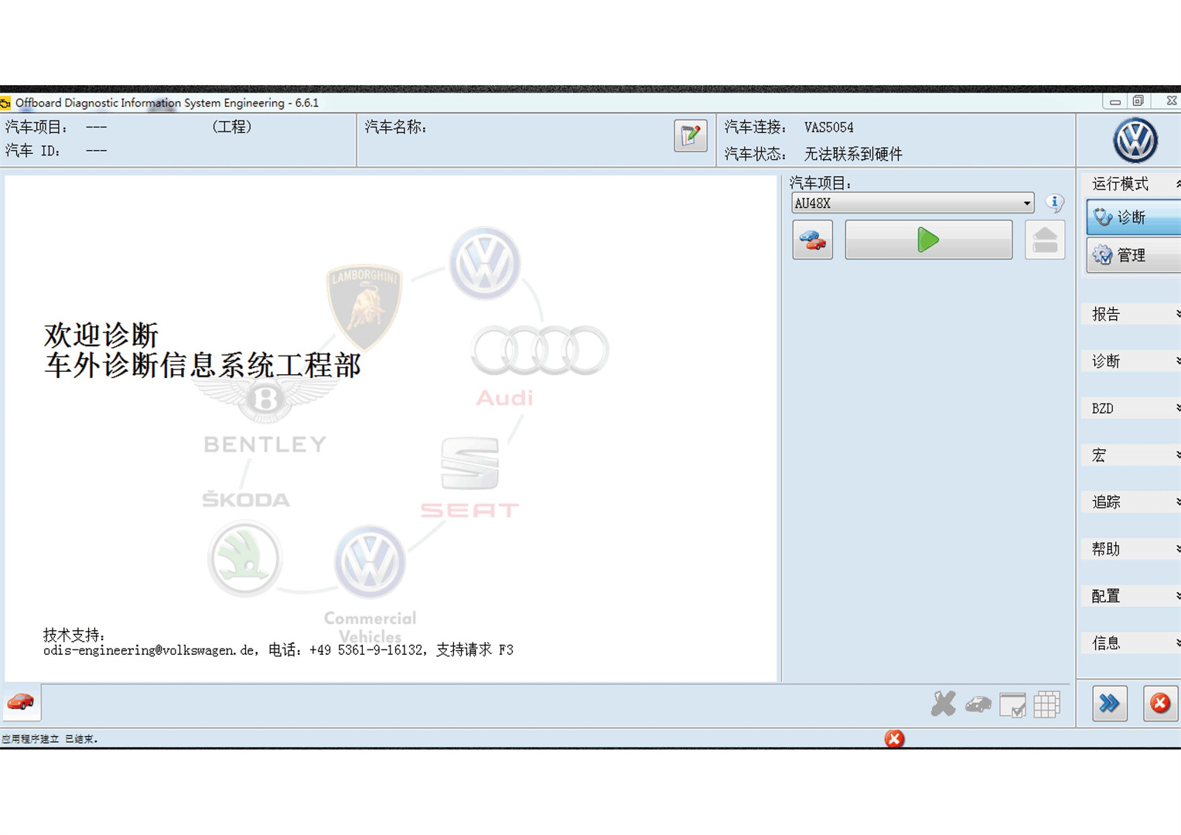Screen dimensions: 1181x835
Task: Collapse the 运行模式 section
Action: (1132, 184)
